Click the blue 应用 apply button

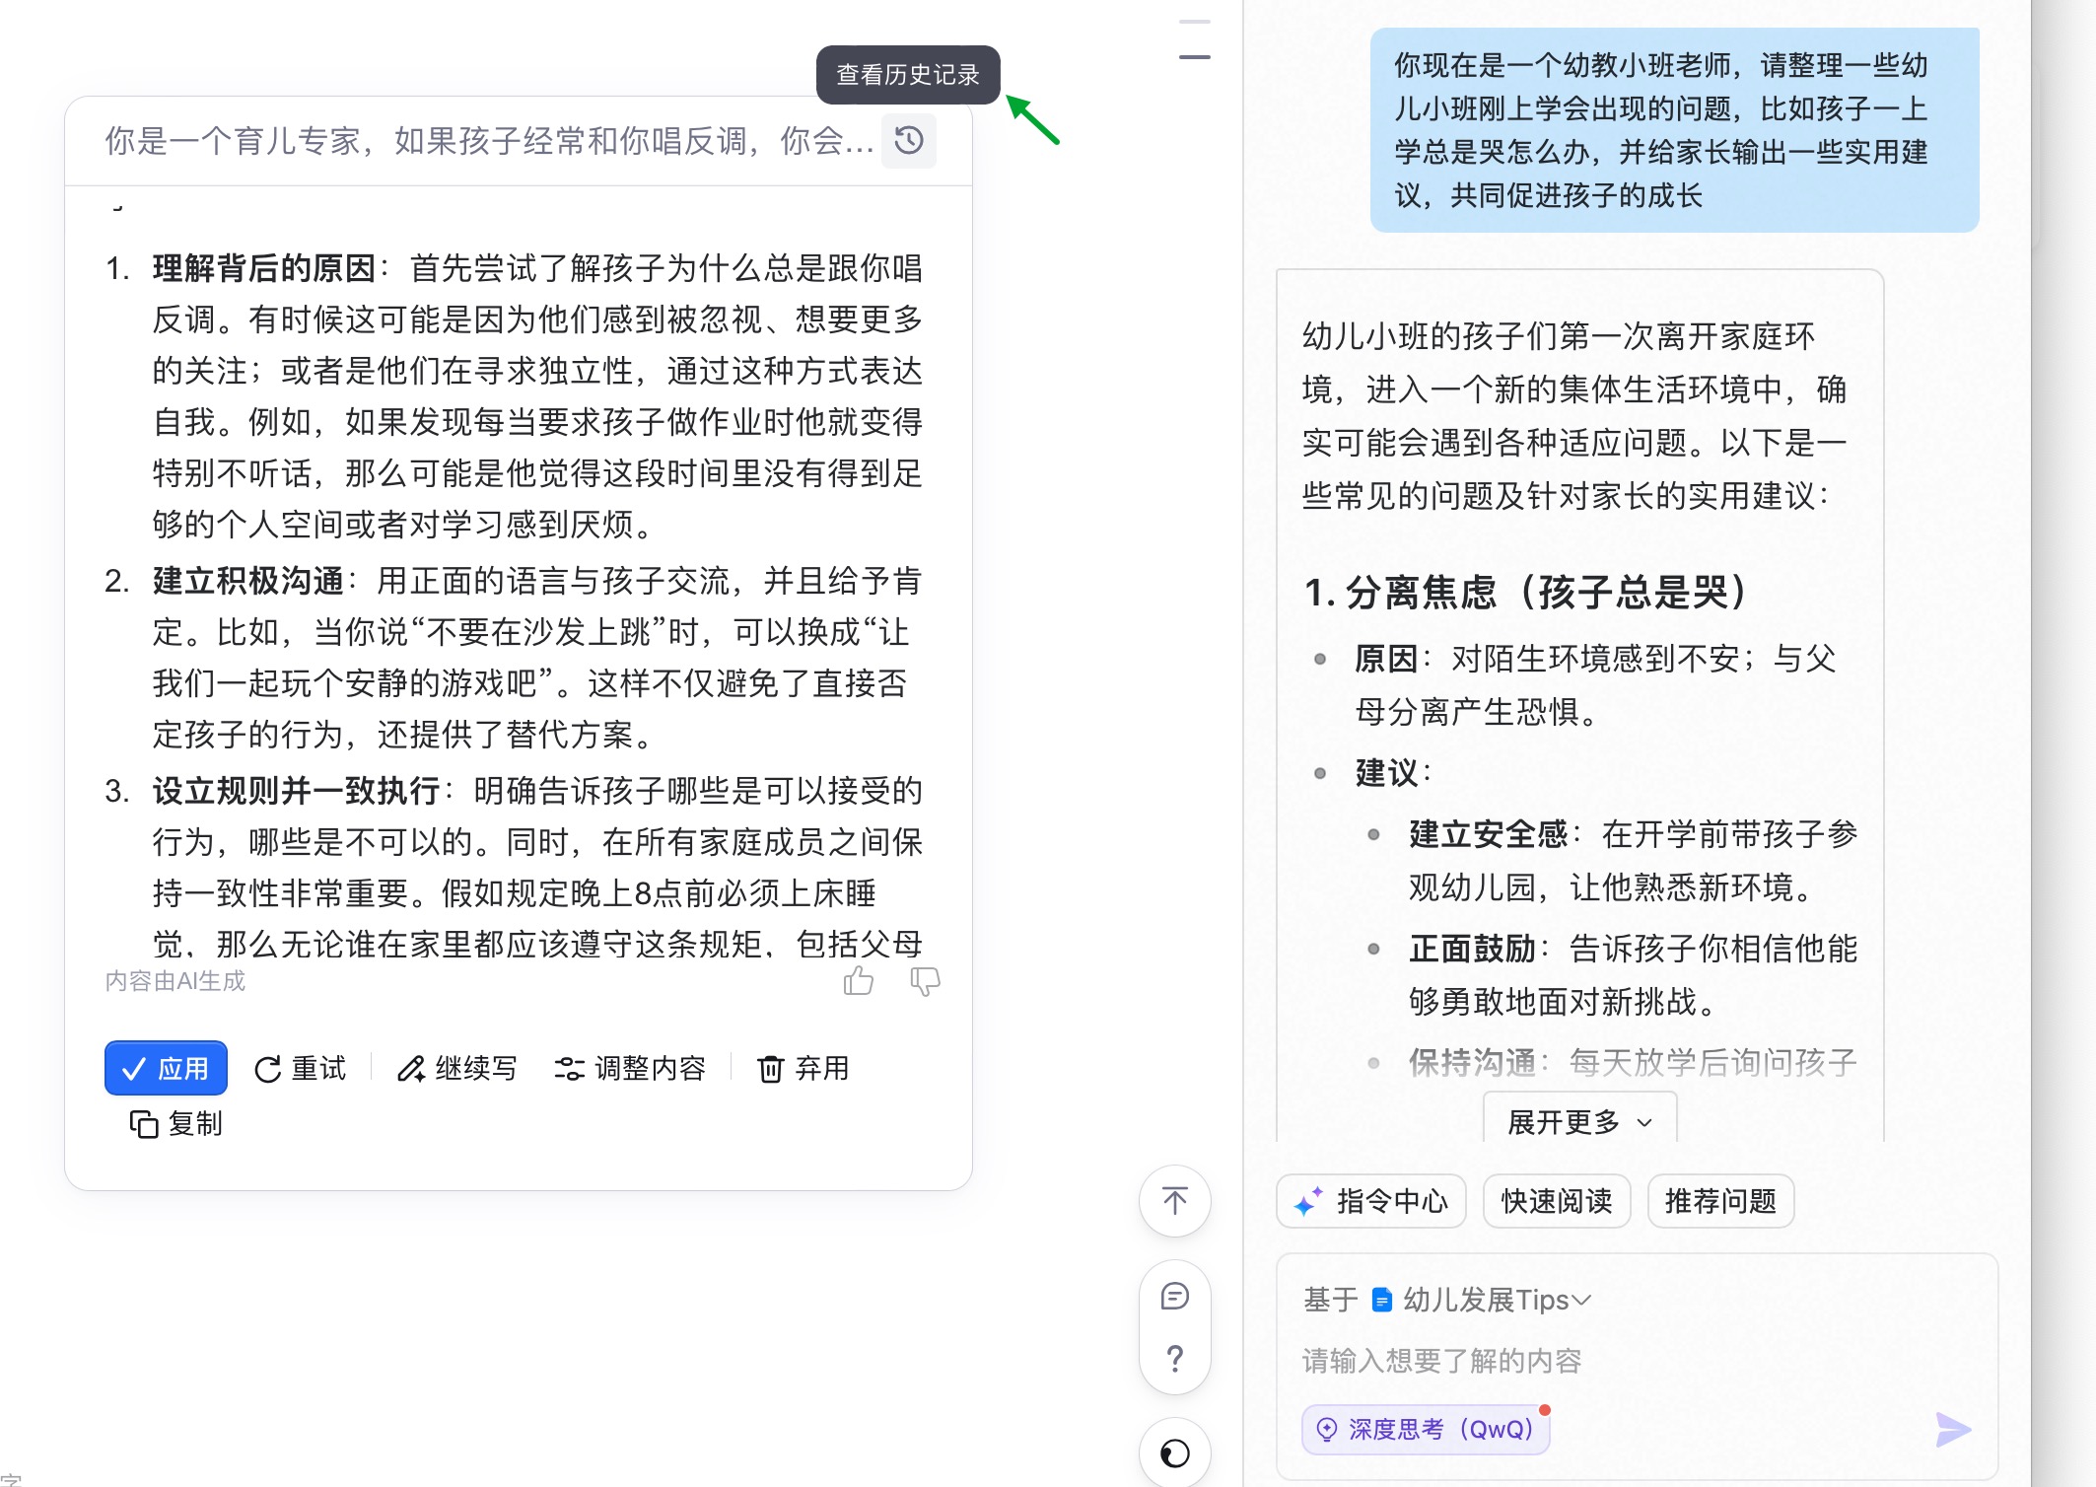coord(166,1068)
